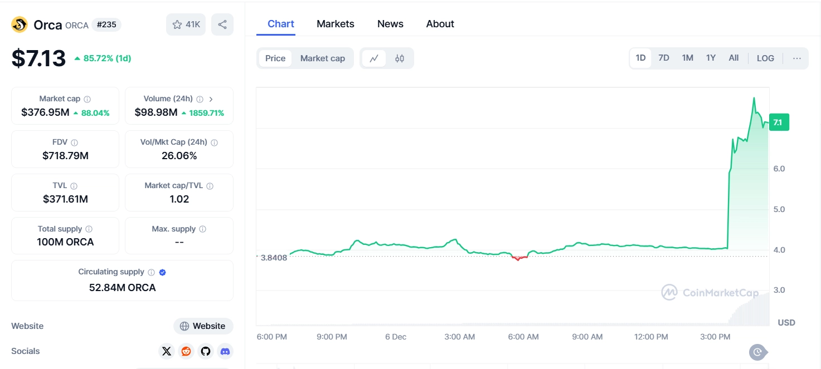Expand the Volume (24h) details chevron

pyautogui.click(x=211, y=99)
